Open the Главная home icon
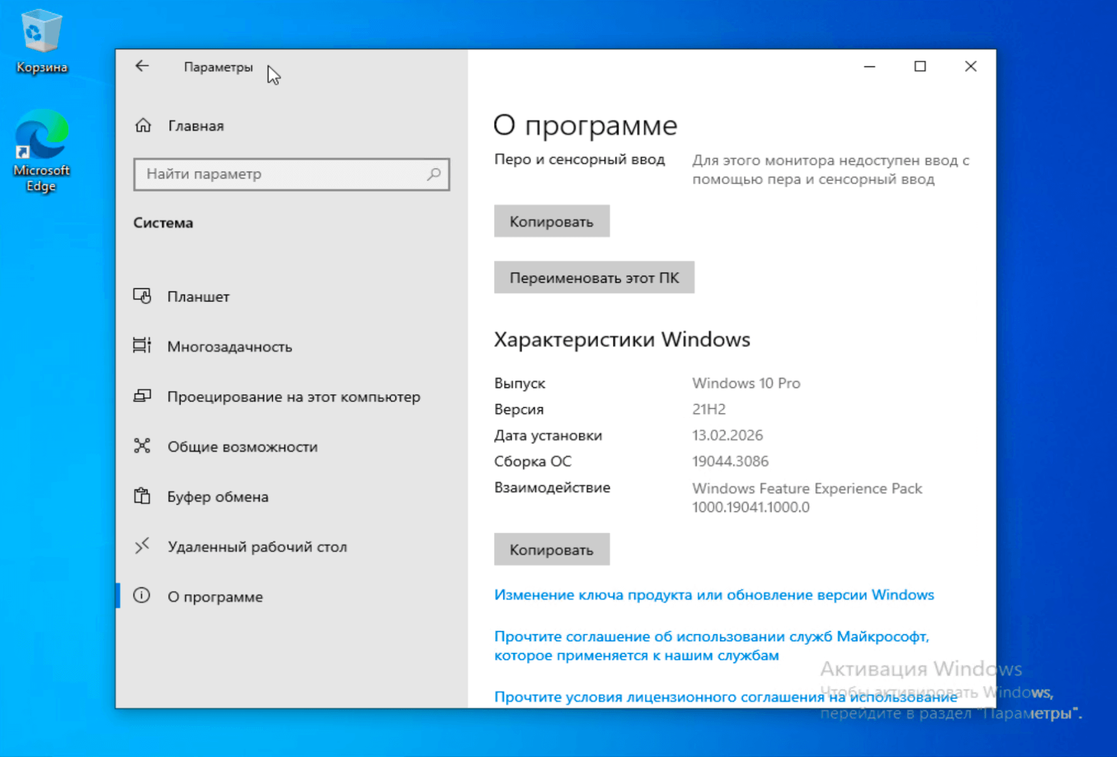Image resolution: width=1117 pixels, height=757 pixels. 143,125
